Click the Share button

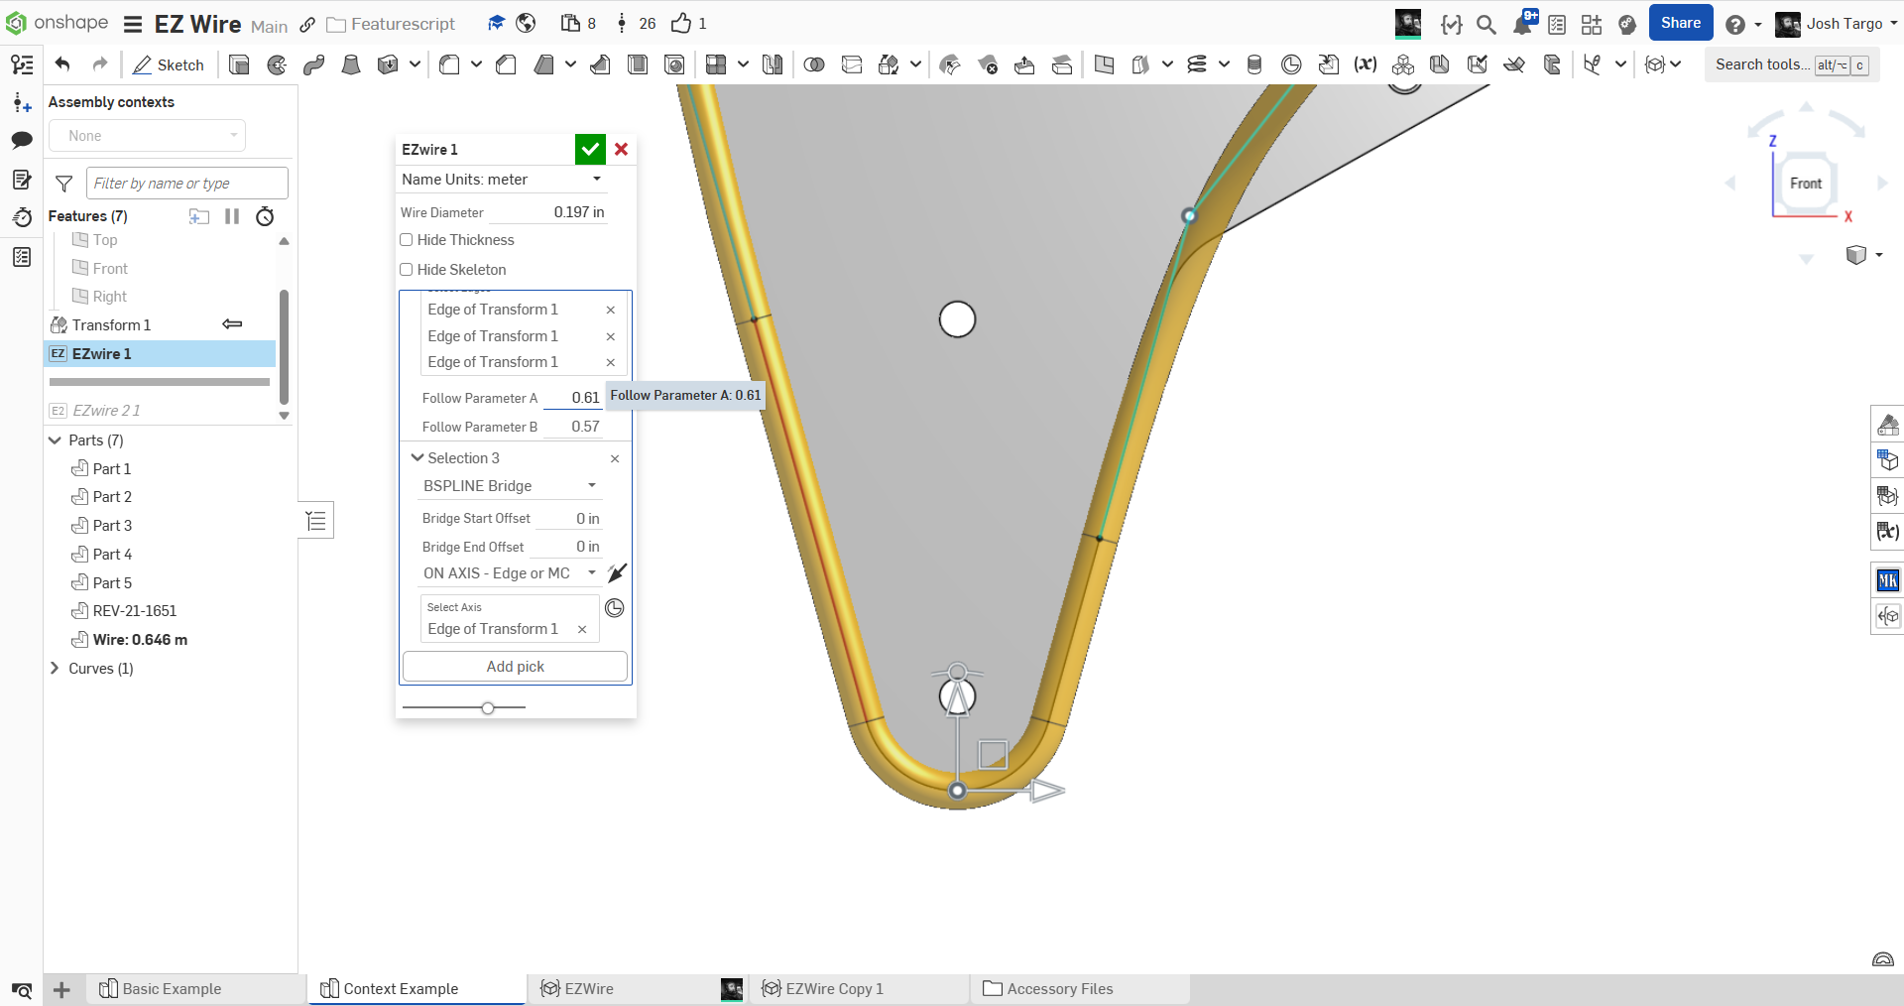[x=1681, y=23]
